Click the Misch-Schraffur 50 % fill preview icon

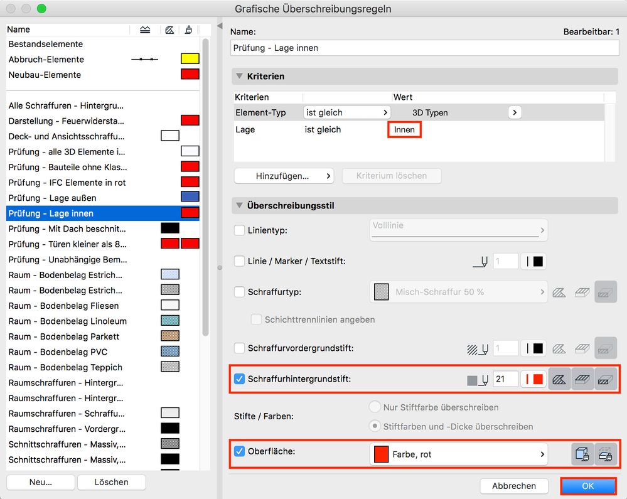pos(381,292)
